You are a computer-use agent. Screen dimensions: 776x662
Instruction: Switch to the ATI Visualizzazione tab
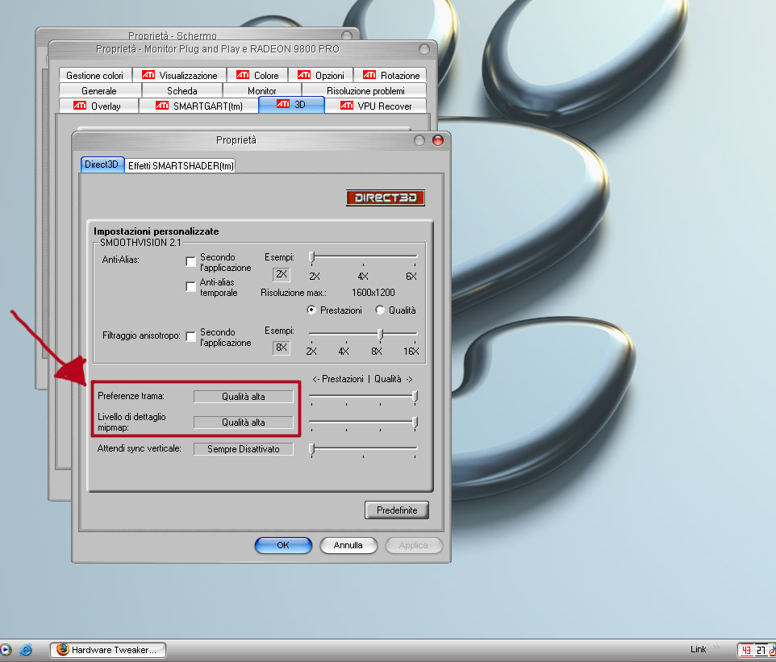pyautogui.click(x=180, y=75)
